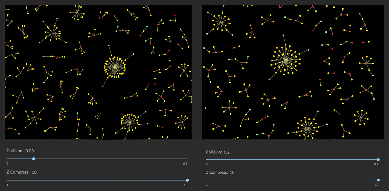Select hub of top-left starburst cluster in right graph
This screenshot has height=191, width=389.
[220, 22]
